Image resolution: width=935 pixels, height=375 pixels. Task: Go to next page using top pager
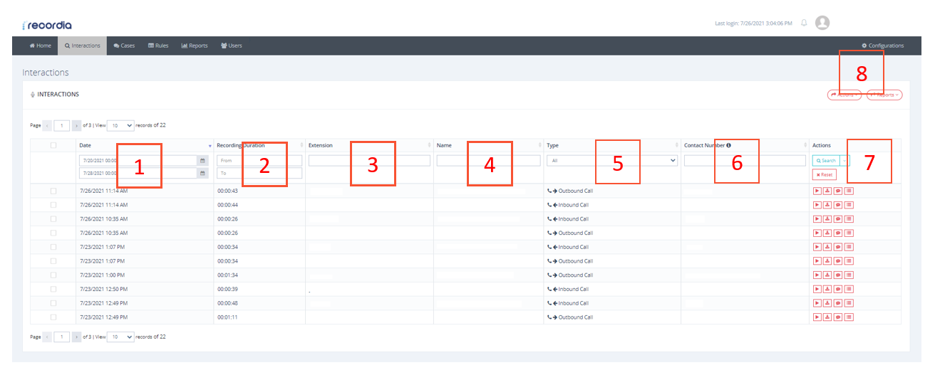click(76, 125)
